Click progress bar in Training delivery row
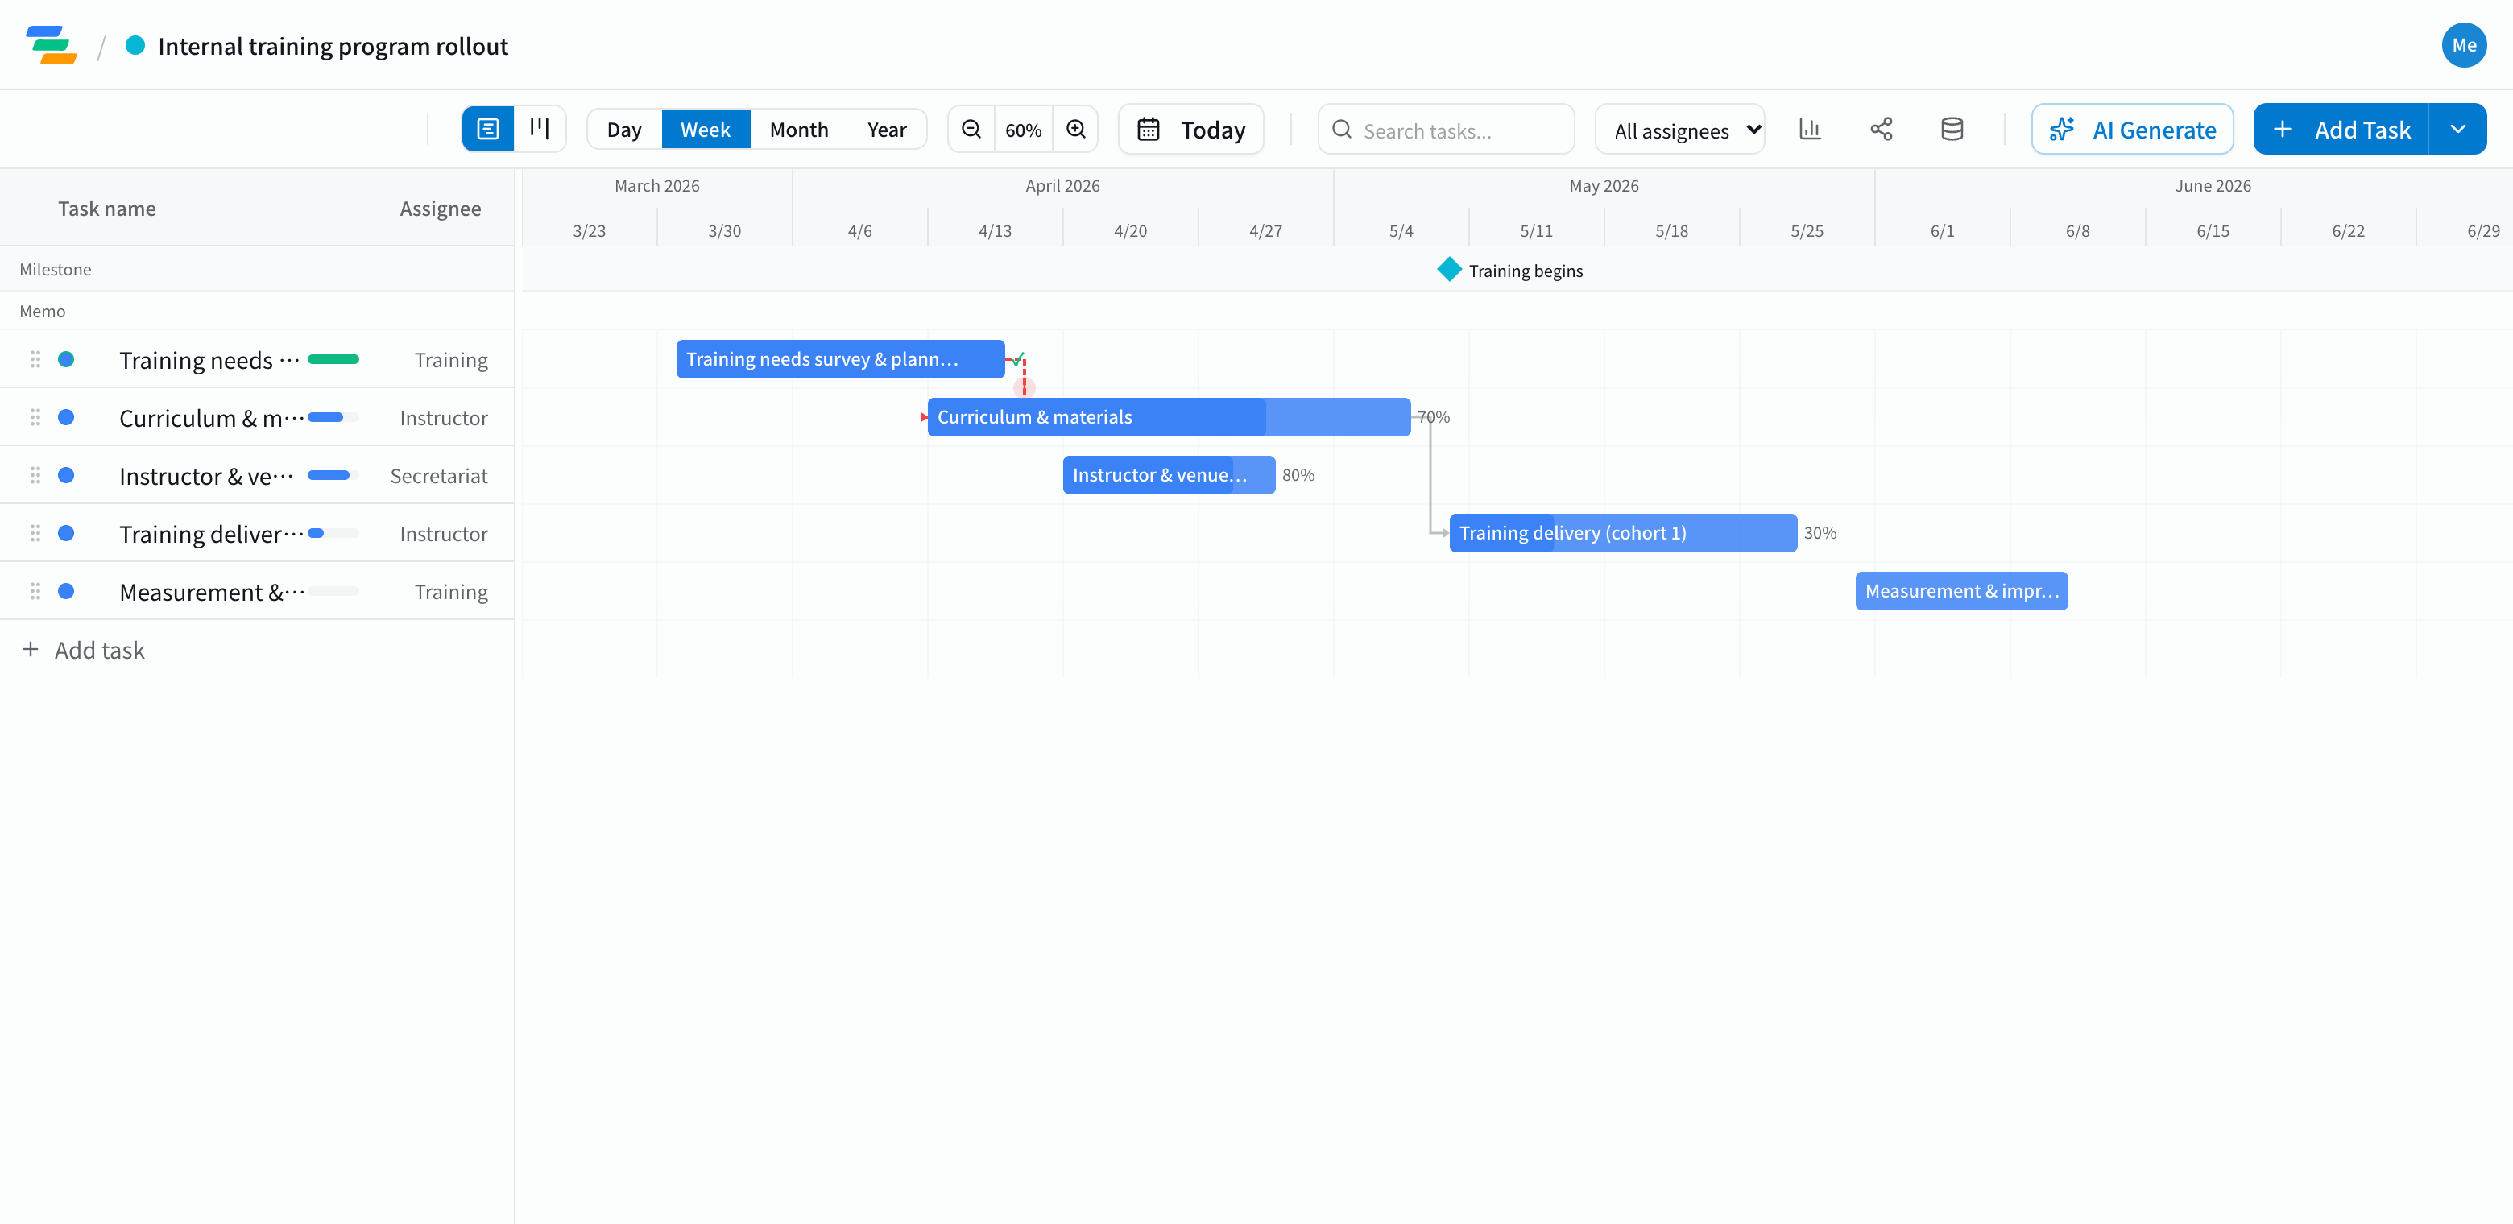This screenshot has height=1224, width=2513. click(333, 534)
